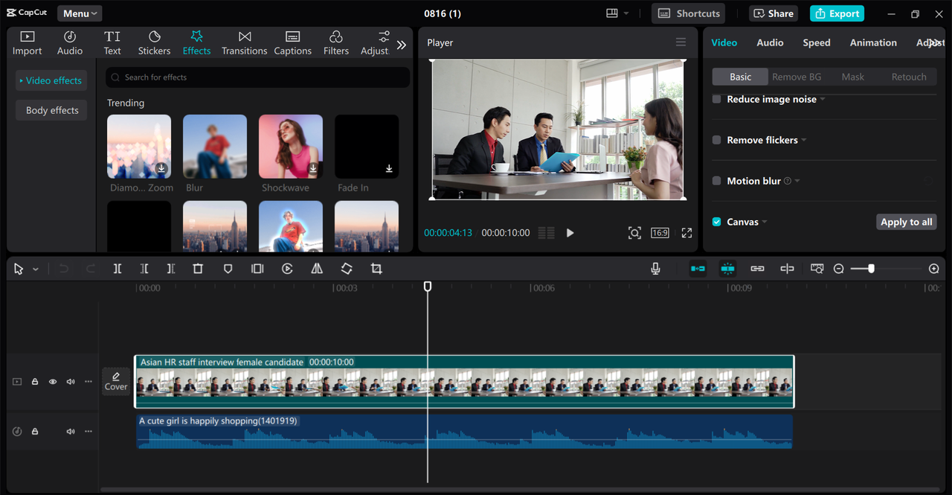
Task: Open the Captions tab
Action: coord(292,43)
